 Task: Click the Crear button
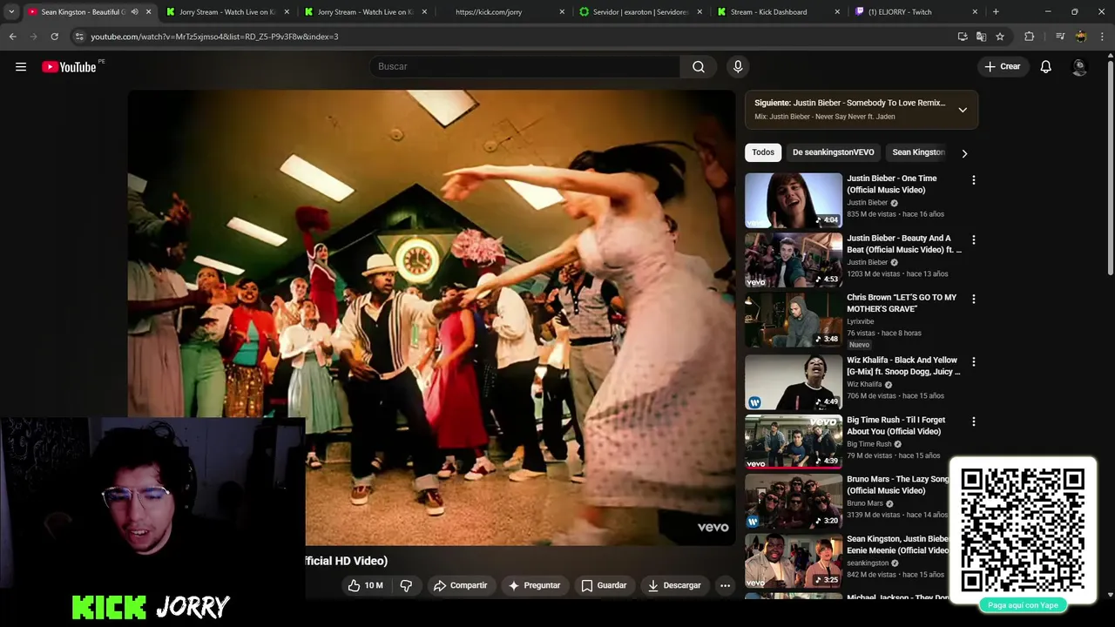pyautogui.click(x=1003, y=66)
